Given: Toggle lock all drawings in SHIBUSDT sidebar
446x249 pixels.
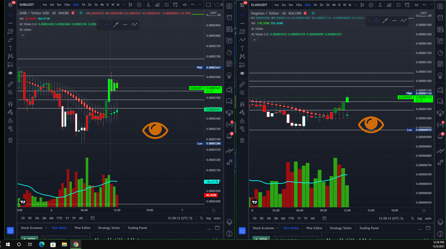Looking at the screenshot, I should (10, 121).
